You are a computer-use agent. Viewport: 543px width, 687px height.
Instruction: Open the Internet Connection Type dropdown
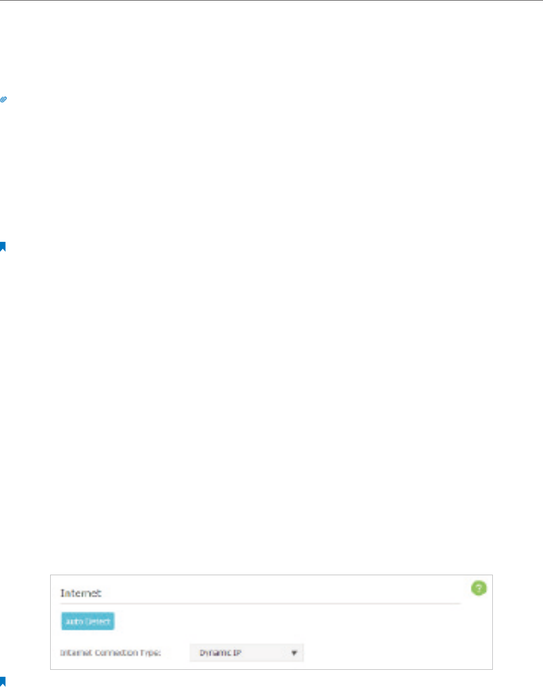coord(247,653)
